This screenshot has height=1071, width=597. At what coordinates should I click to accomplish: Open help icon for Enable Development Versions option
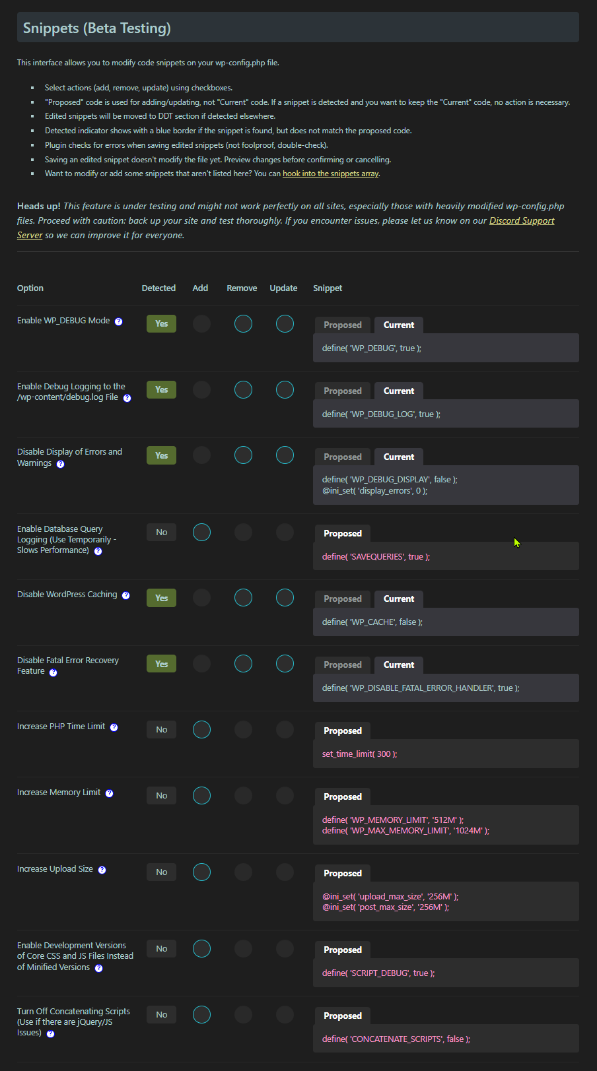98,968
